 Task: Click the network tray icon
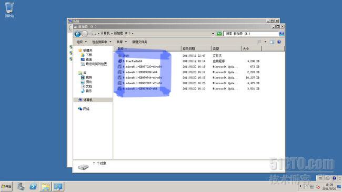click(312, 187)
